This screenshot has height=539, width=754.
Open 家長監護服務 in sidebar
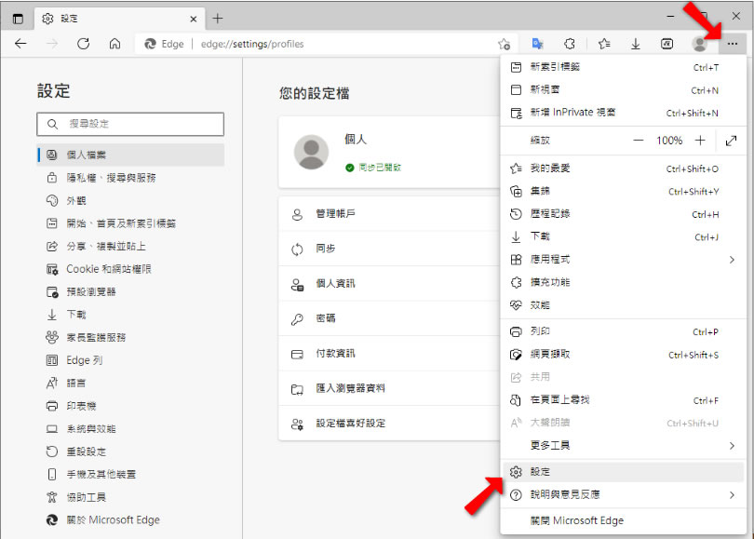(130, 338)
